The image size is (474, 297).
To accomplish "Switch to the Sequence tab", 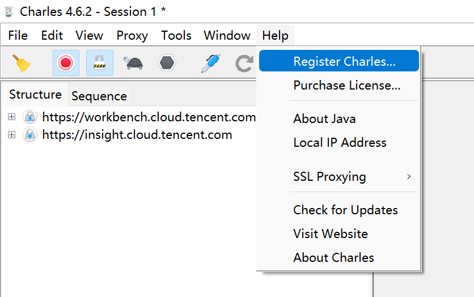I will tap(99, 96).
